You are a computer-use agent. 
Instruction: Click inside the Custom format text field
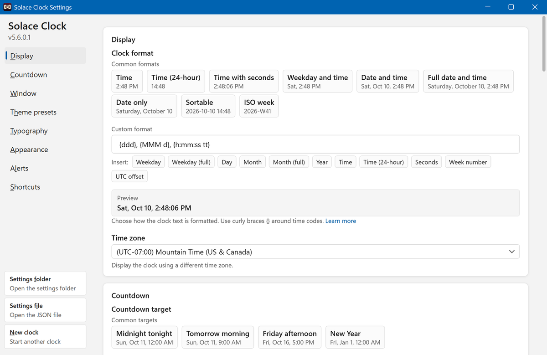click(315, 144)
